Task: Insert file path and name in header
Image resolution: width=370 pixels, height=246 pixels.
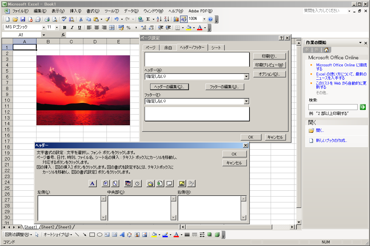Action: pos(150,184)
